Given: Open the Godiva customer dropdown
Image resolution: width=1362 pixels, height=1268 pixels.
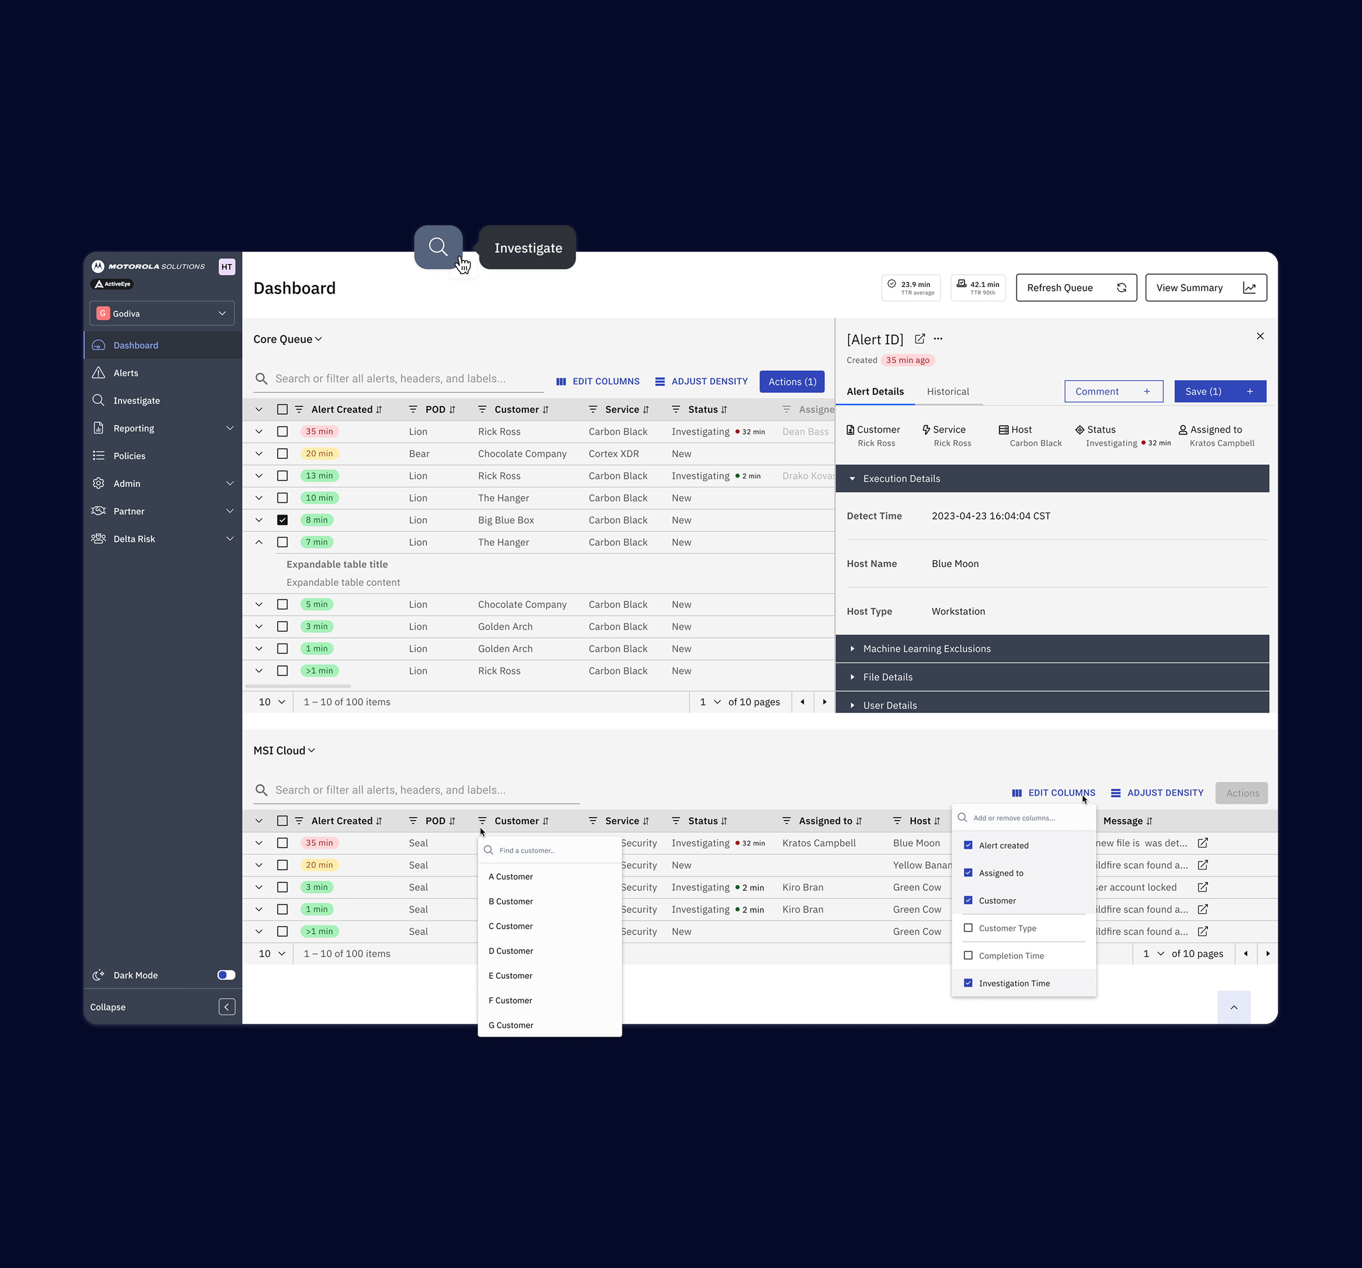Looking at the screenshot, I should point(161,313).
